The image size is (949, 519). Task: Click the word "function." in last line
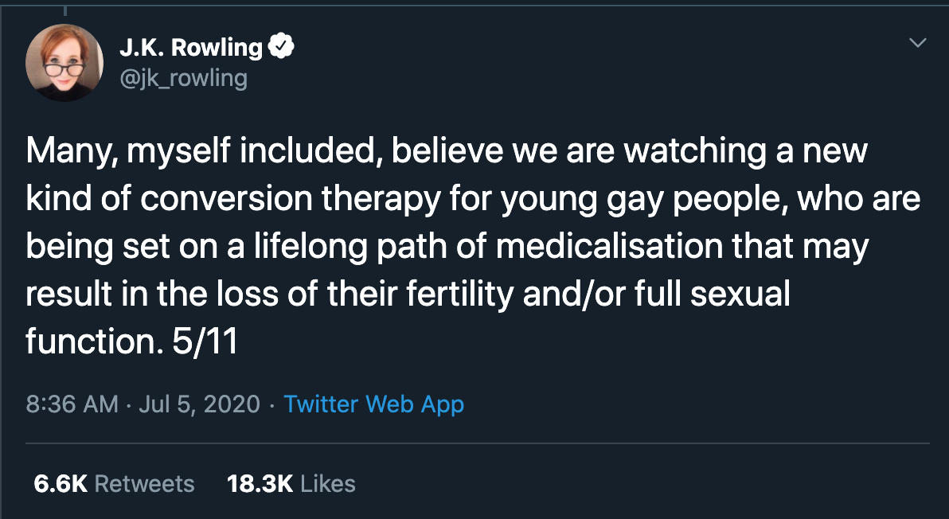coord(89,342)
